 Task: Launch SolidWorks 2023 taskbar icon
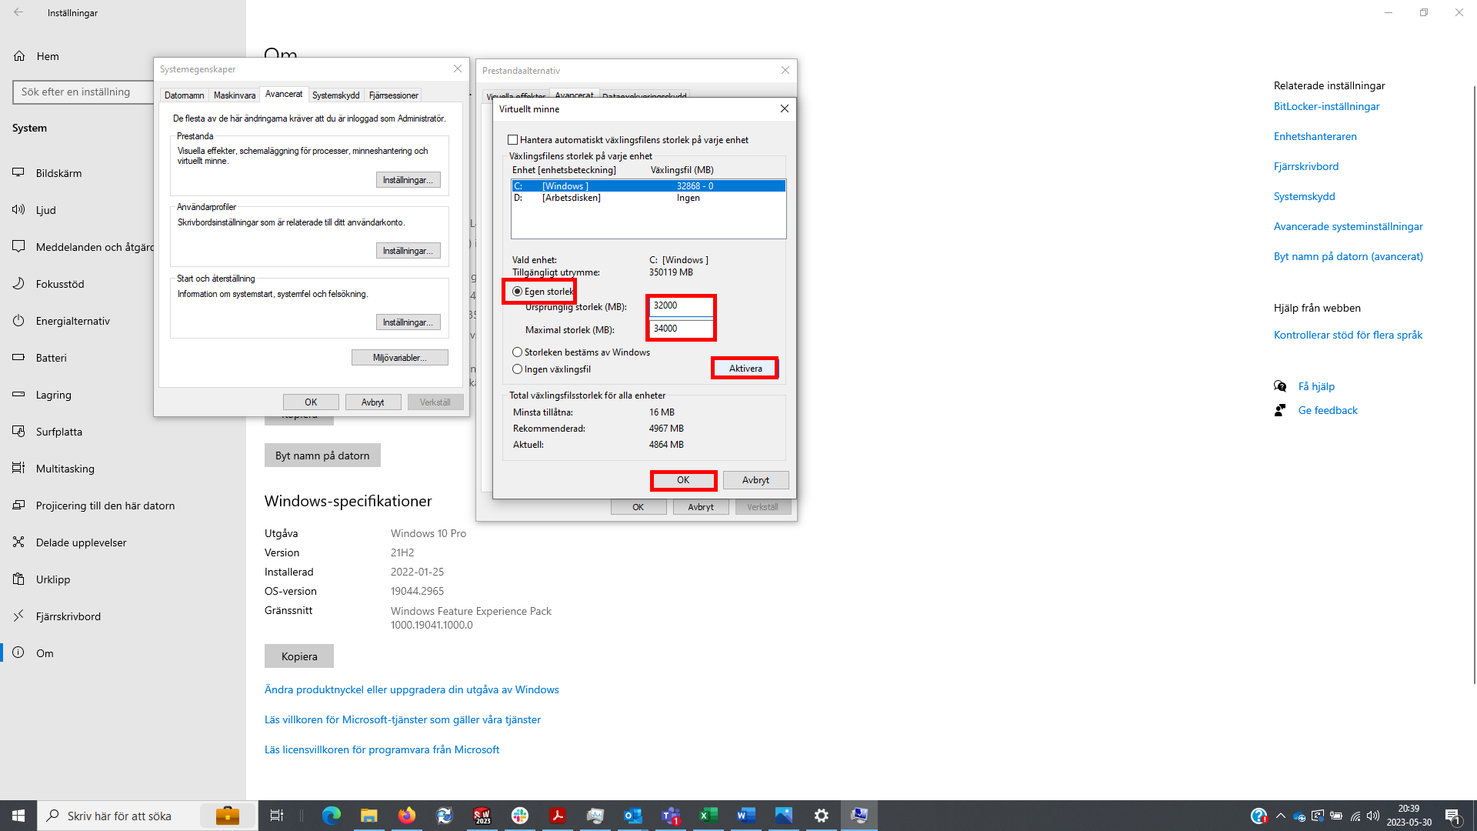(482, 816)
